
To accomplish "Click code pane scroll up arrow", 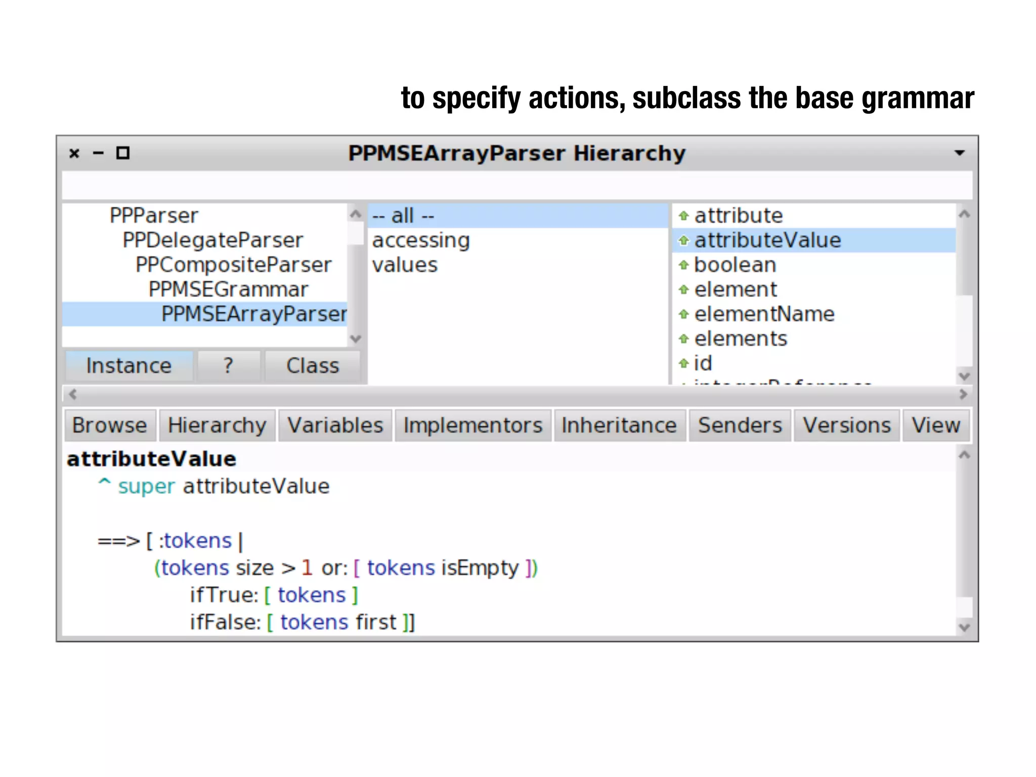I will [964, 455].
